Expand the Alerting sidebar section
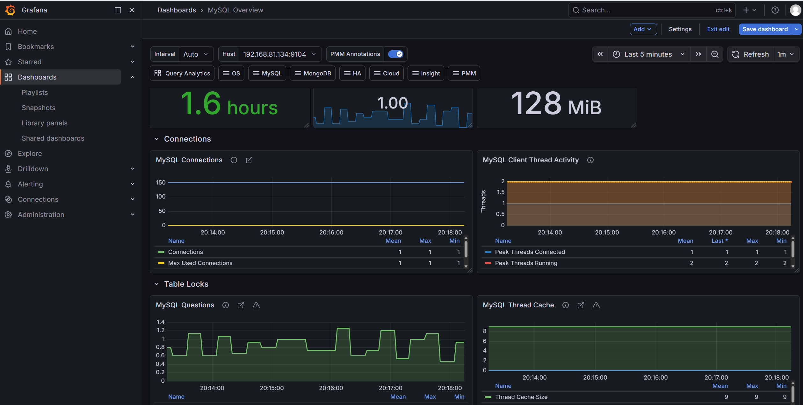Image resolution: width=803 pixels, height=405 pixels. (133, 184)
